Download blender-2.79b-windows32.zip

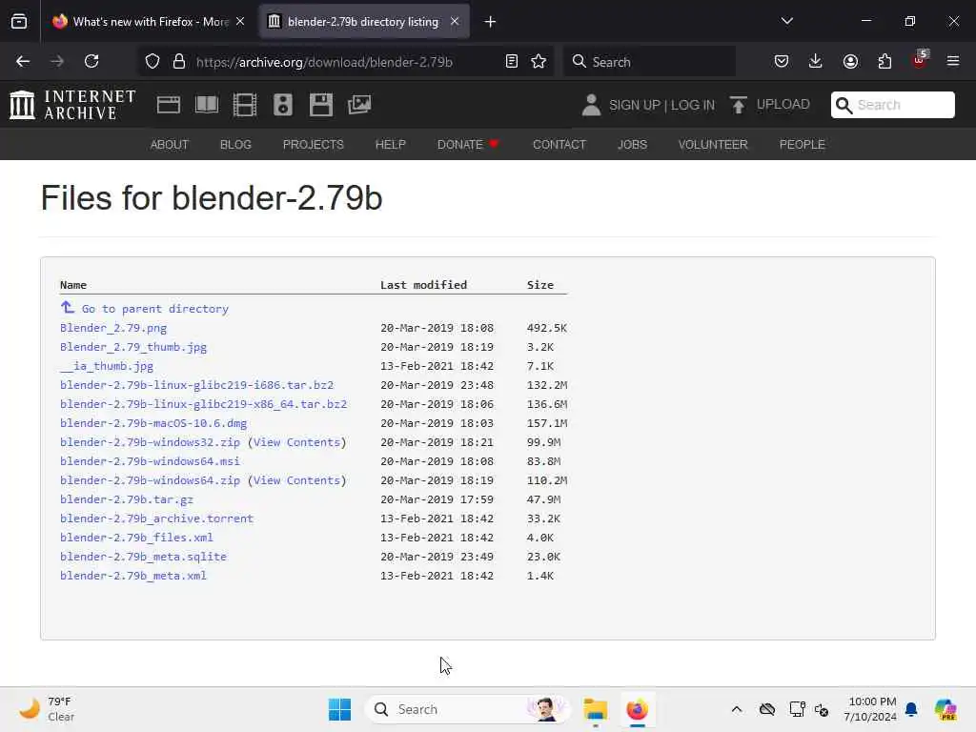(x=150, y=442)
